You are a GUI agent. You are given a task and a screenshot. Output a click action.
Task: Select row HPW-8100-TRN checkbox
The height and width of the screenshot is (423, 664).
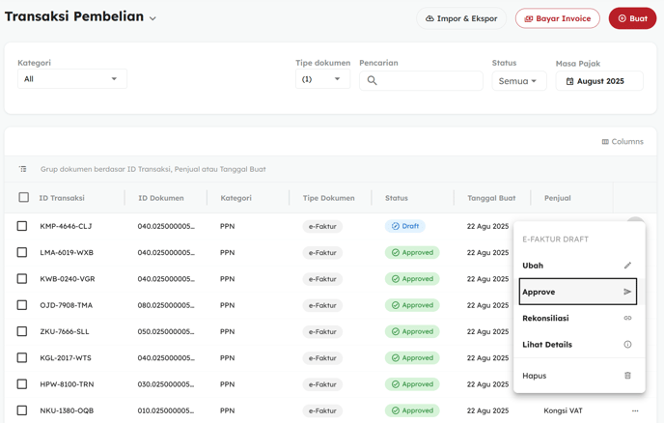[22, 384]
